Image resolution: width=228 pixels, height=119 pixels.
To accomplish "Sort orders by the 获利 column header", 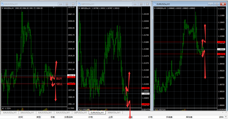I will (x=221, y=117).
